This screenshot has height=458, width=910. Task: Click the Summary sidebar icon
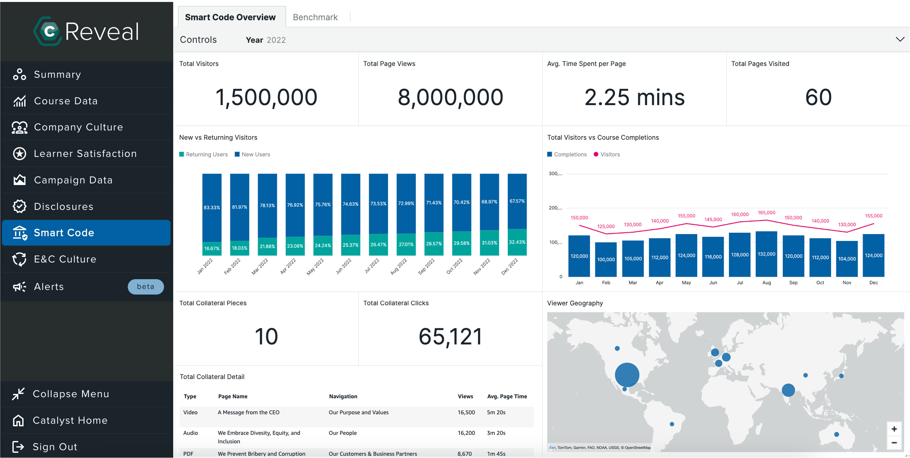pos(19,75)
